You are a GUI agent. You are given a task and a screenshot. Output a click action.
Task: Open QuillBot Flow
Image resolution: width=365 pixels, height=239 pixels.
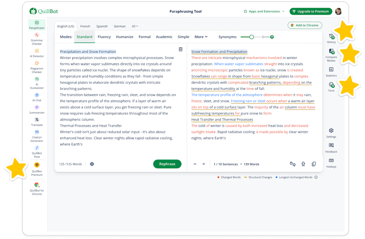point(37,152)
